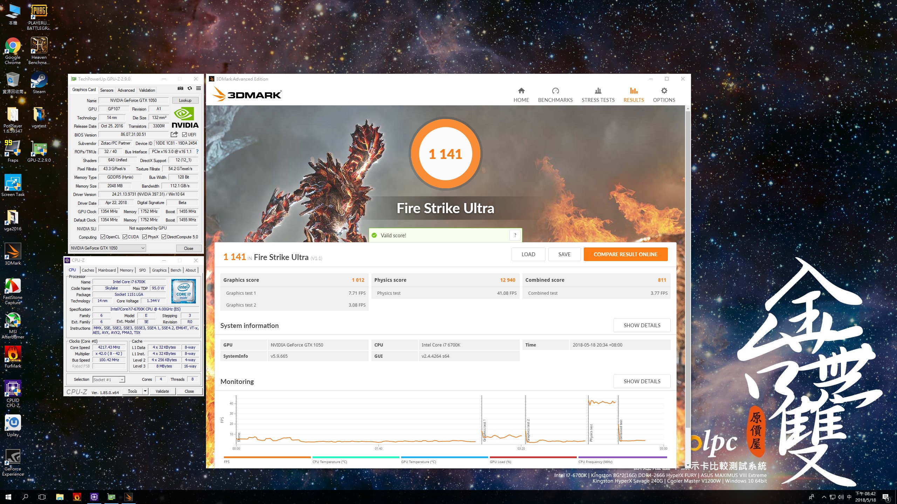
Task: Show details for System information
Action: [x=642, y=325]
